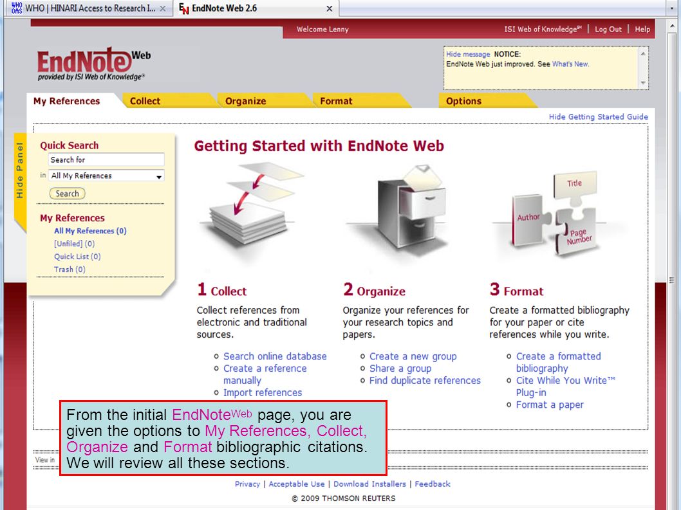Click the Feedback footer link

tap(433, 484)
